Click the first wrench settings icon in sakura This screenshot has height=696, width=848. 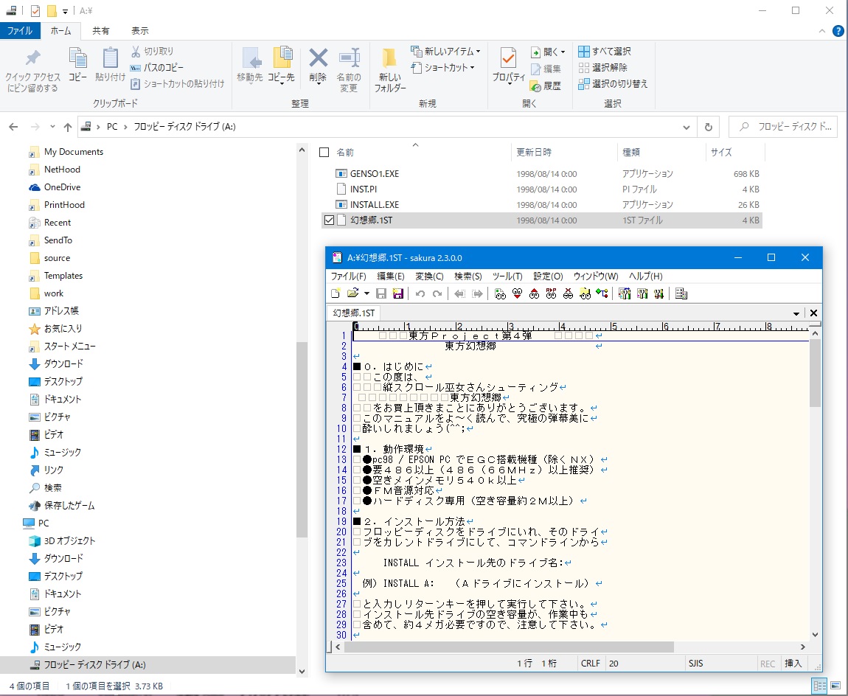[625, 293]
